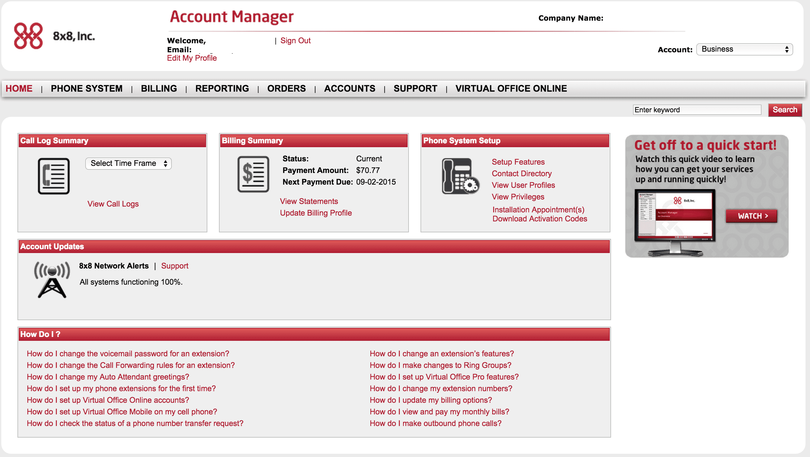Click the network alerts tower icon
Screen dimensions: 810x457
[52, 279]
